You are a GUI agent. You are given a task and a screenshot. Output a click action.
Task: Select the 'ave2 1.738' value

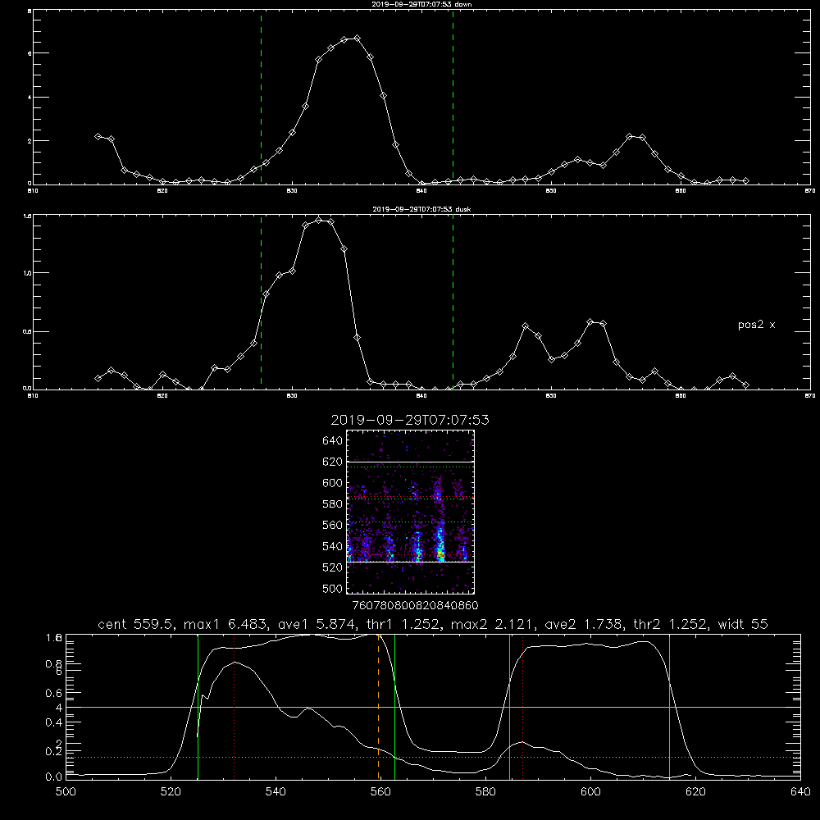point(583,624)
